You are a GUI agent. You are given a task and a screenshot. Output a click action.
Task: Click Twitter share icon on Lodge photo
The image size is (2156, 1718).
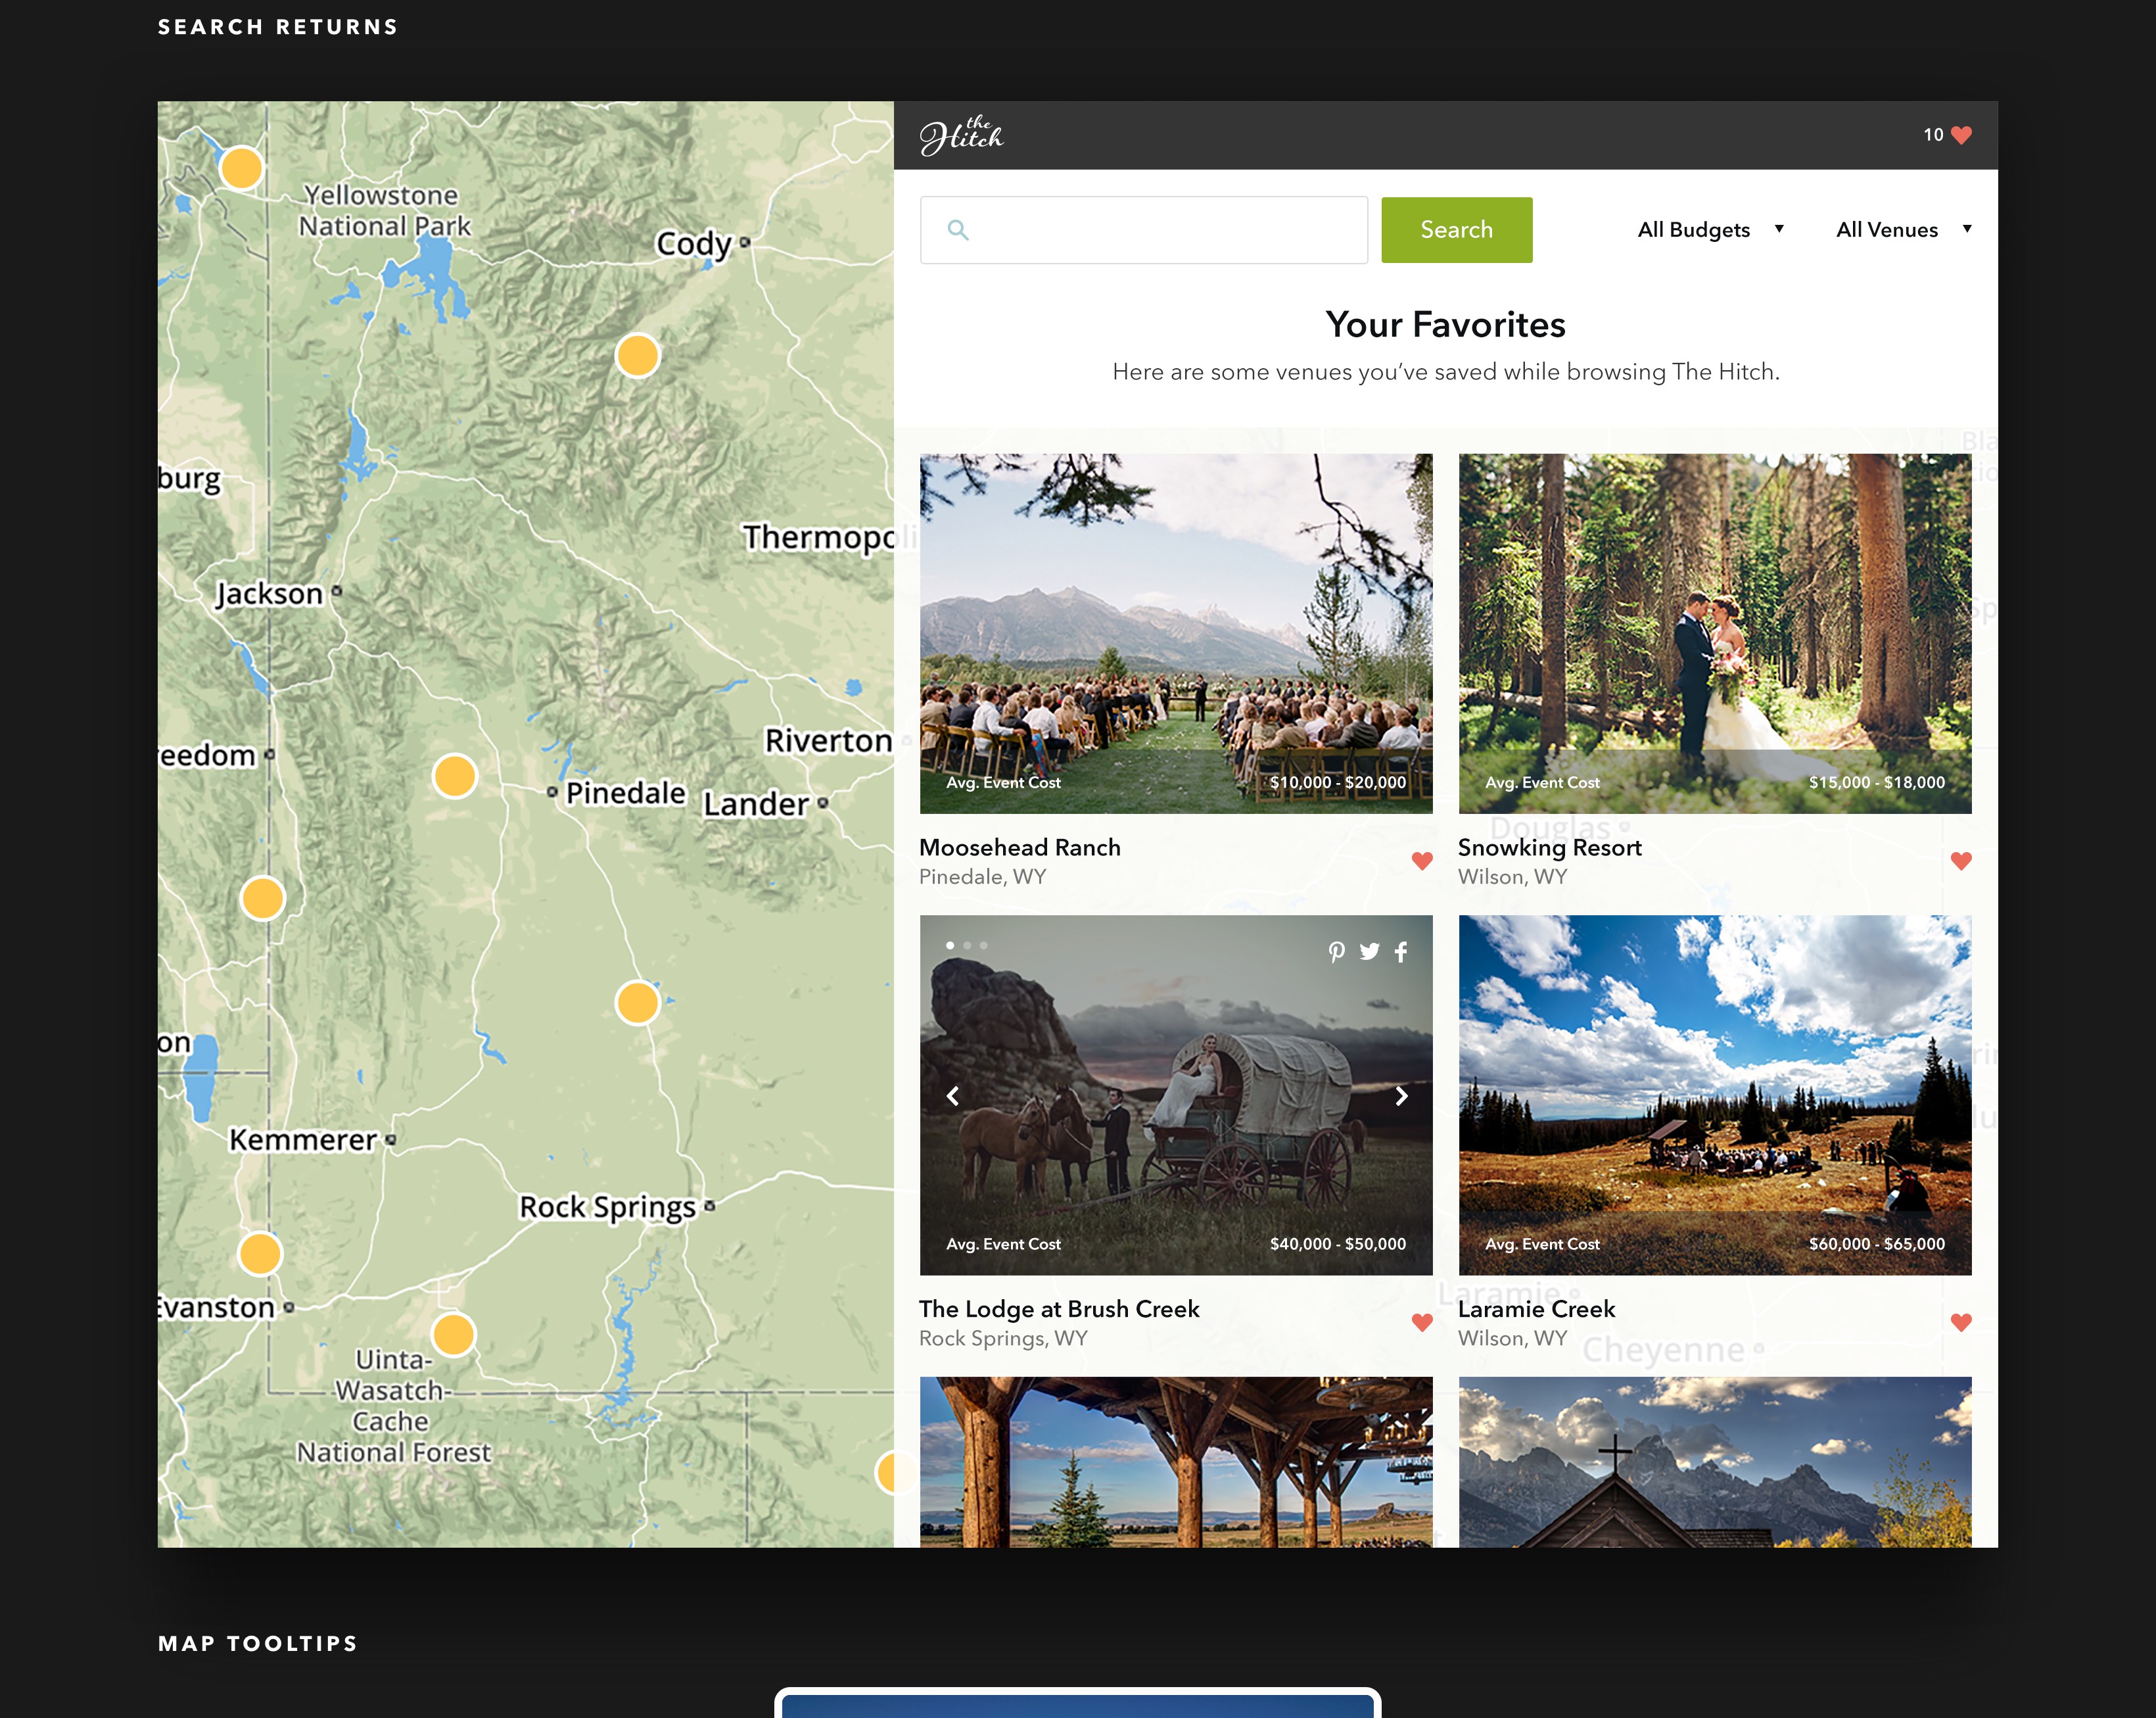coord(1369,951)
